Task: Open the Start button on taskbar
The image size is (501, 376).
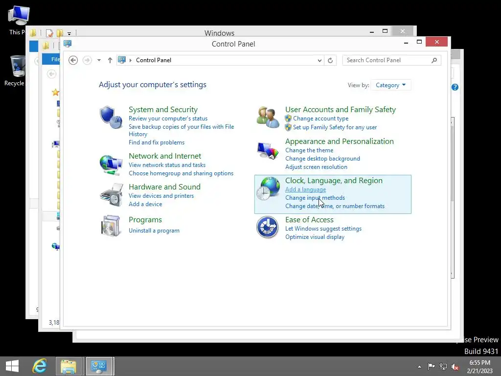Action: pos(12,366)
